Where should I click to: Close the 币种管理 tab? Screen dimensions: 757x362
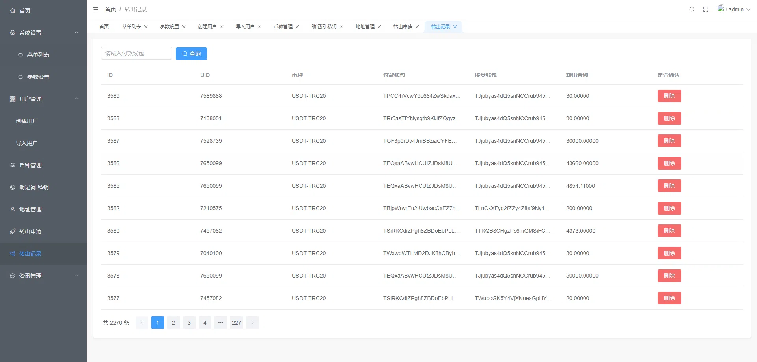coord(297,27)
